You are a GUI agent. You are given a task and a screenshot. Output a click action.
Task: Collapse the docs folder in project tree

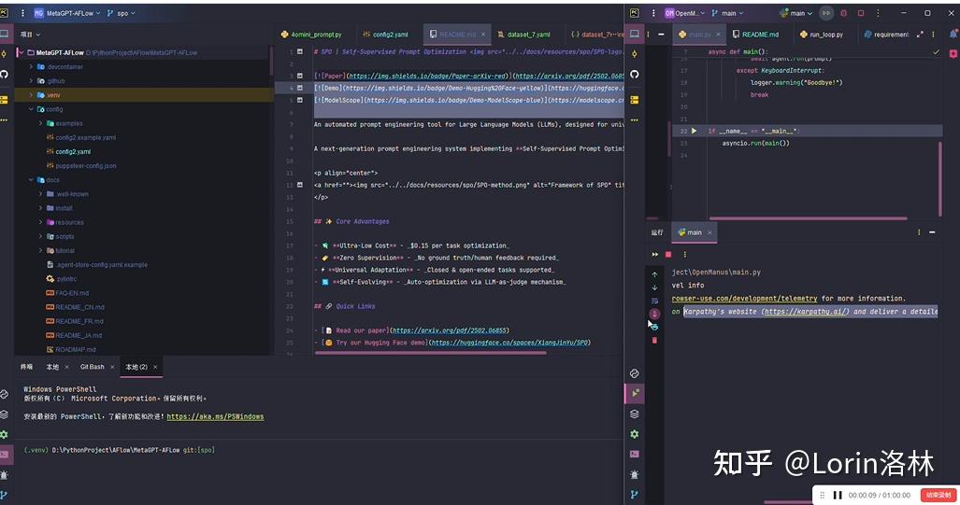tap(32, 179)
